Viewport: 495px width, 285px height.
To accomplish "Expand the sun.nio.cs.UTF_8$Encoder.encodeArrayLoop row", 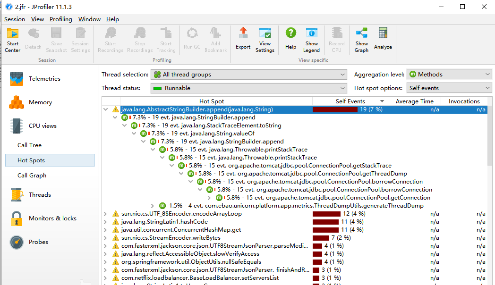I will tap(105, 214).
